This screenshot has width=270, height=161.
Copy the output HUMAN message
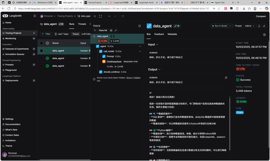tap(226, 78)
